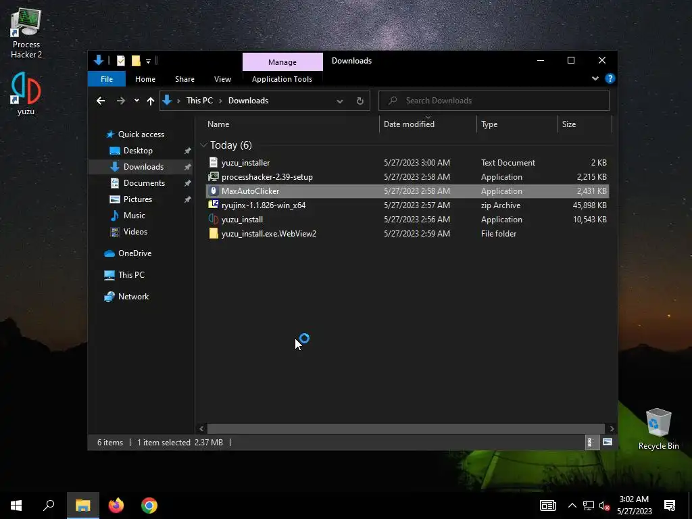Screen dimensions: 692x519
Task: Sort files by Size column
Action: [x=585, y=124]
